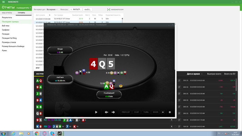Toggle the eye visibility button in replayer
The width and height of the screenshot is (242, 136).
coord(163,112)
